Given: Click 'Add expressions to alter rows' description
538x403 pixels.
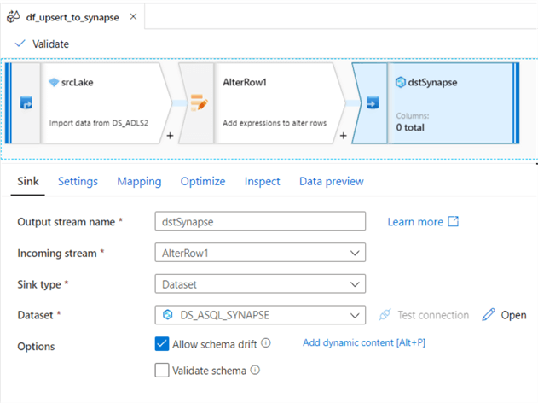Looking at the screenshot, I should [x=275, y=123].
